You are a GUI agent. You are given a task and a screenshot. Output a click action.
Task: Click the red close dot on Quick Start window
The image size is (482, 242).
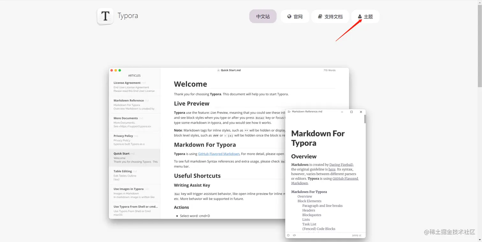click(x=112, y=70)
